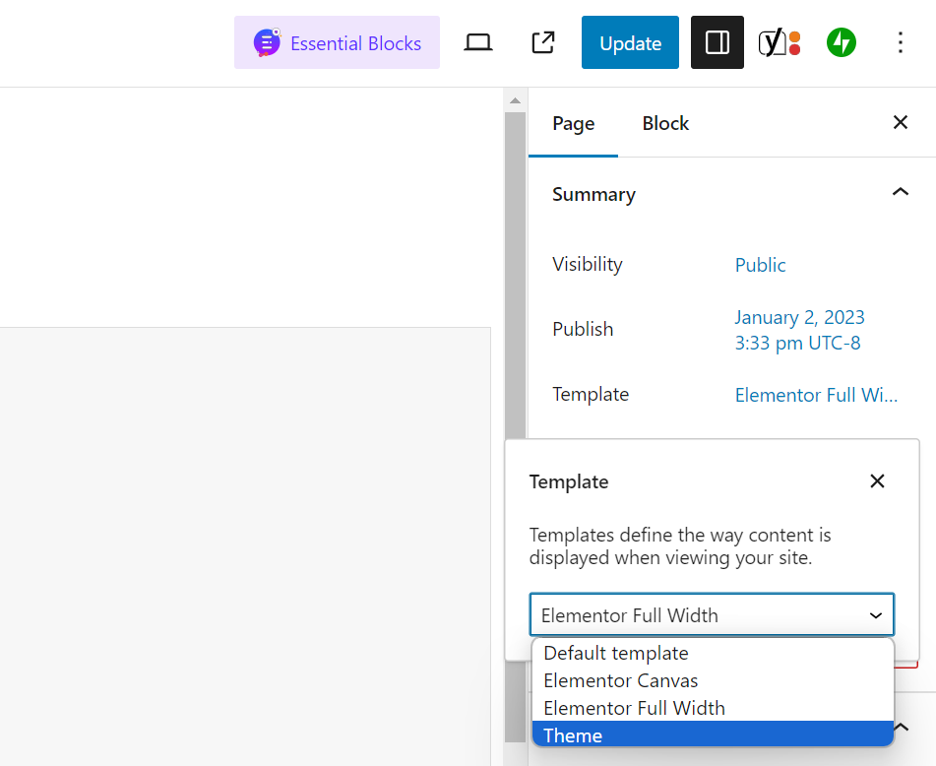
Task: Expand the collapsed section at bottom right
Action: pos(901,728)
